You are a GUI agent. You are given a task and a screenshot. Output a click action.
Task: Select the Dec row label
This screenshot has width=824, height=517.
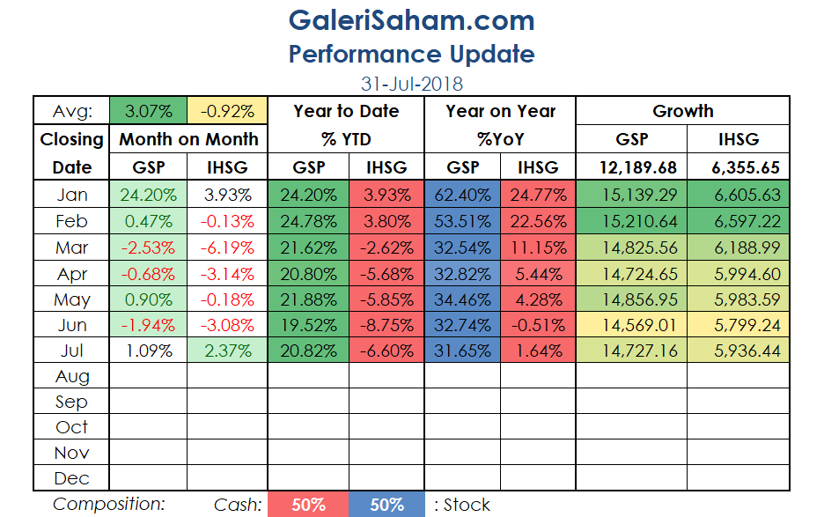coord(71,478)
